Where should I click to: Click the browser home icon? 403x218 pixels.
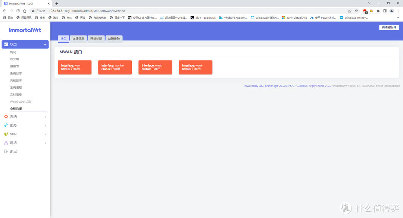click(25, 11)
